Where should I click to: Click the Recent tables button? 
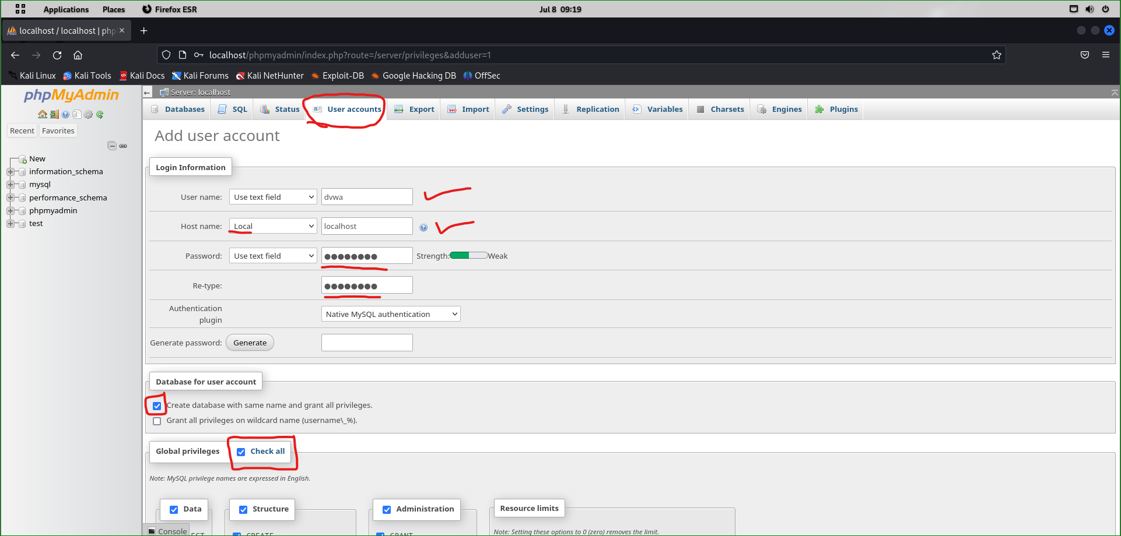[22, 131]
